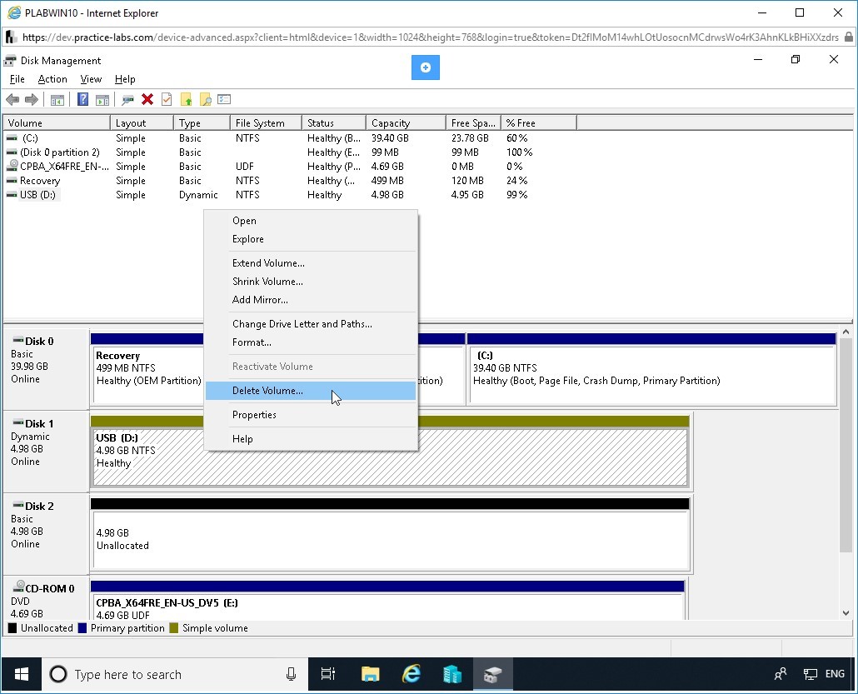Viewport: 858px width, 694px height.
Task: Click the Disk 1 Dynamic label panel
Action: (46, 451)
